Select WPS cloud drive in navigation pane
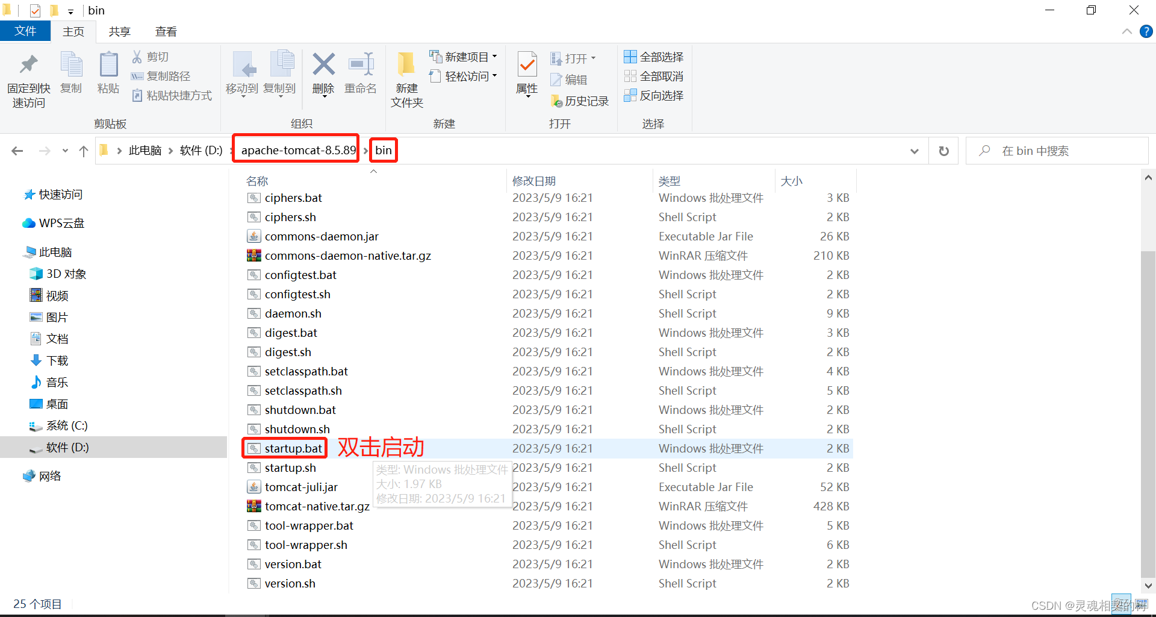This screenshot has width=1156, height=617. point(53,223)
